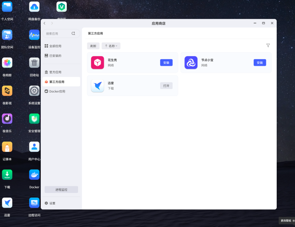This screenshot has height=227, width=295.
Task: Open the 记事本 notepad icon
Action: point(7,147)
